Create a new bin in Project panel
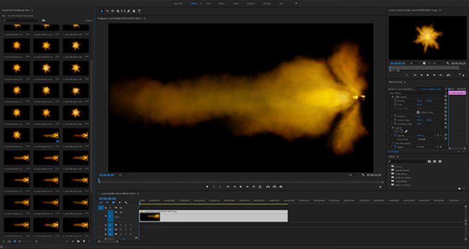Viewport: 469px width, 249px height. pyautogui.click(x=78, y=241)
